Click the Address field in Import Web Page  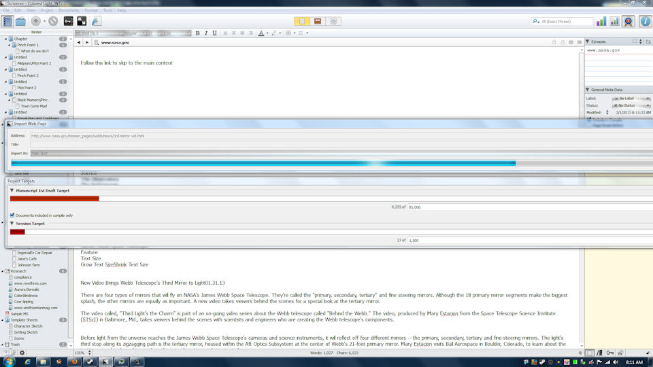341,136
